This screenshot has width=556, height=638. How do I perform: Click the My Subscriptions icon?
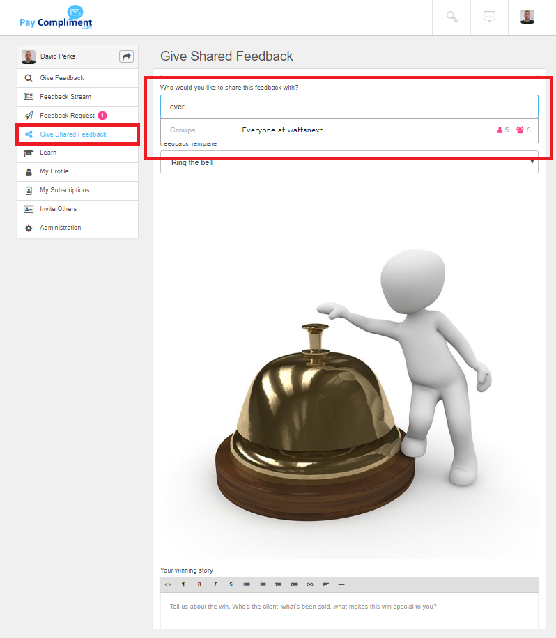(x=29, y=190)
